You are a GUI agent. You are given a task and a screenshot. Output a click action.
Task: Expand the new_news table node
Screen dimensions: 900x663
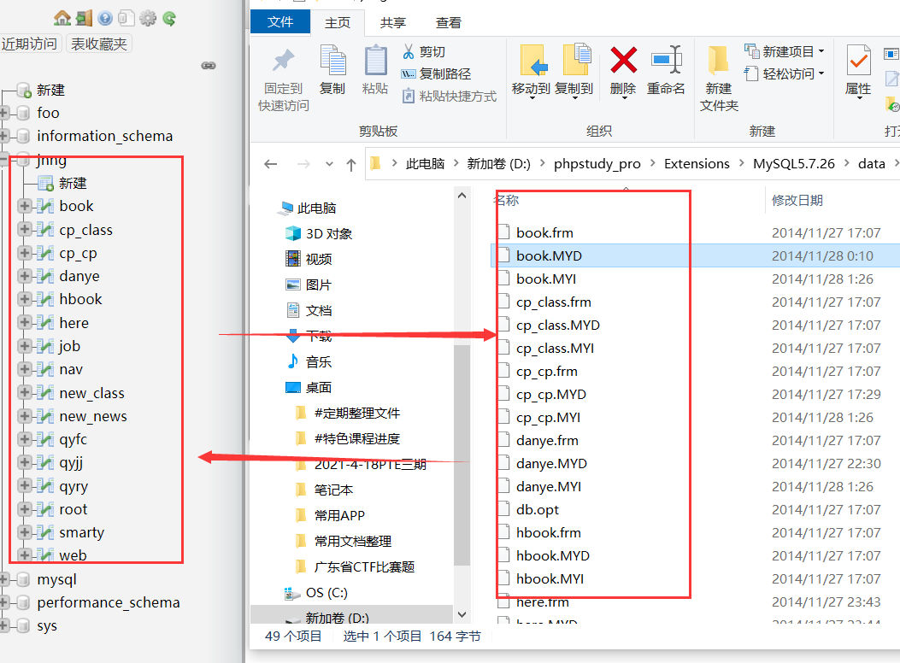coord(24,416)
